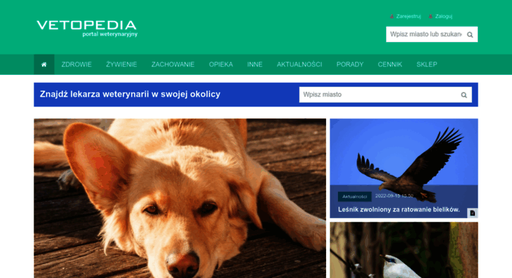The width and height of the screenshot is (512, 278).
Task: Select ZACHOWANIE in the navigation bar
Action: 173,64
